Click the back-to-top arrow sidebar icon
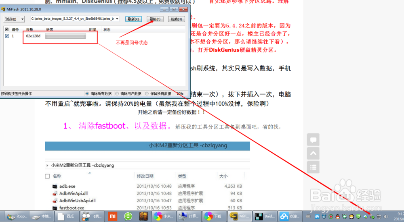Image resolution: width=404 pixels, height=222 pixels. click(x=313, y=154)
